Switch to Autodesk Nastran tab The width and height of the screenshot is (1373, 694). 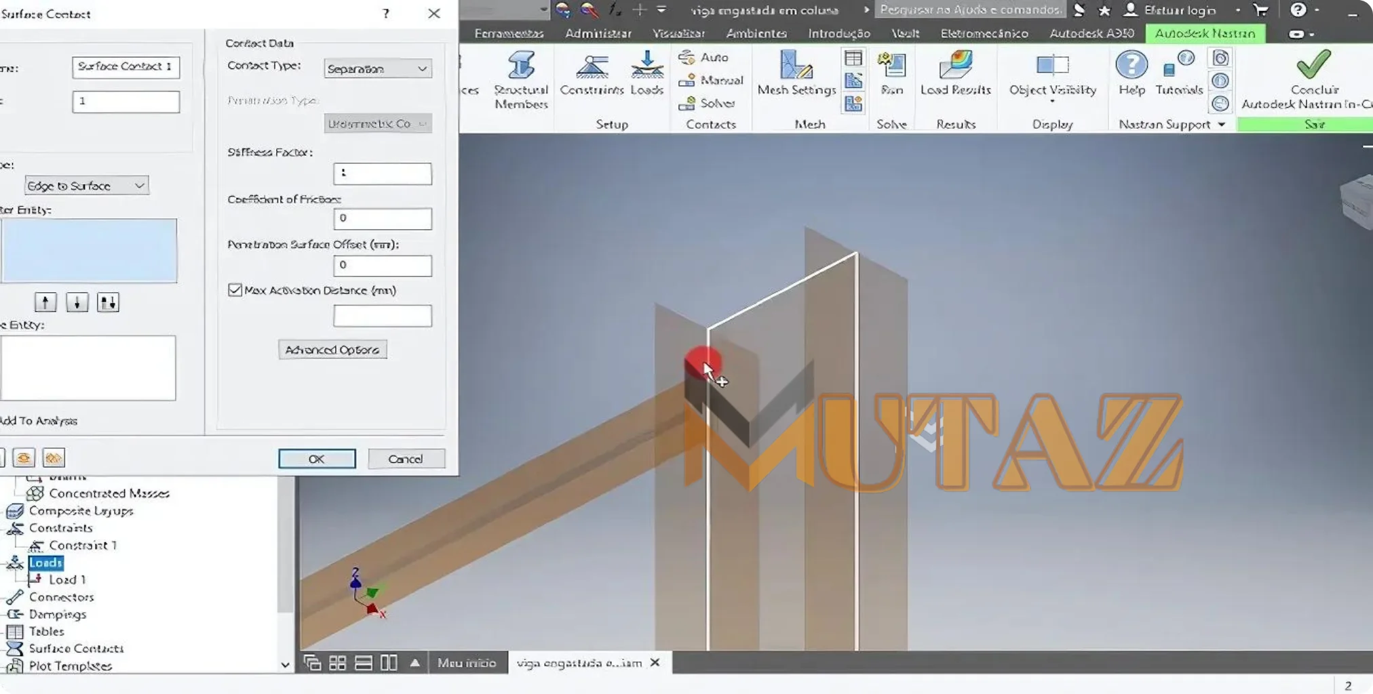click(x=1205, y=33)
